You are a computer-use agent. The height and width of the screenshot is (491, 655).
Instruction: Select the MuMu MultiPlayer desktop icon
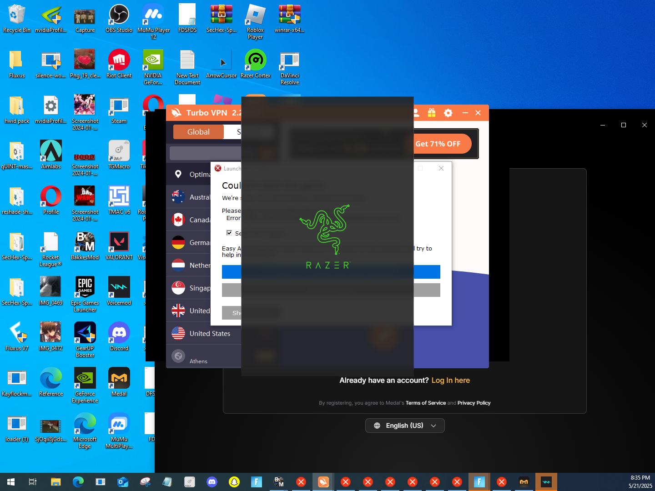[119, 431]
